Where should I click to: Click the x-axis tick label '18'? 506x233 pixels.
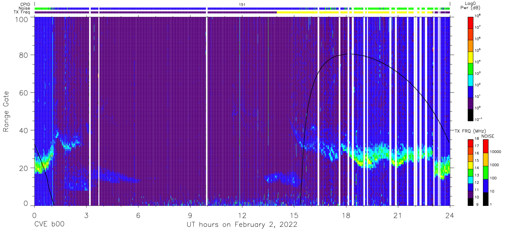346,215
